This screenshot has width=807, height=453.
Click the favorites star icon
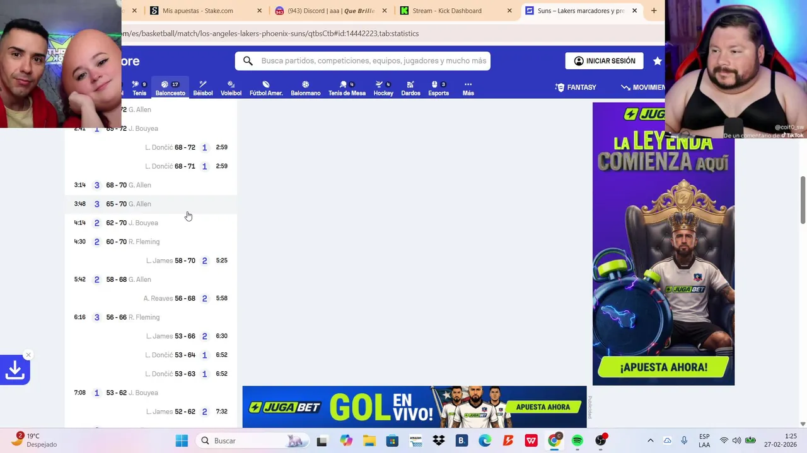658,61
